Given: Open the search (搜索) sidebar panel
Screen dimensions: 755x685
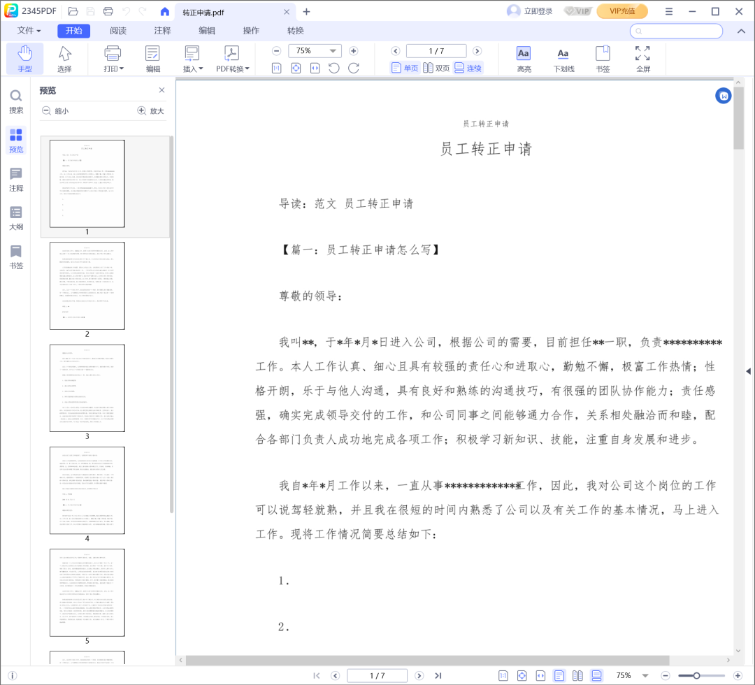Looking at the screenshot, I should (16, 102).
